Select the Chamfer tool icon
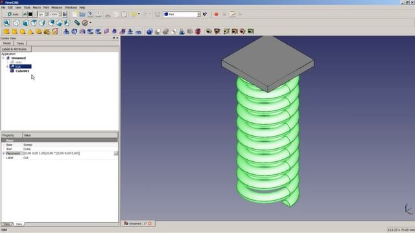The width and height of the screenshot is (415, 233). click(98, 32)
